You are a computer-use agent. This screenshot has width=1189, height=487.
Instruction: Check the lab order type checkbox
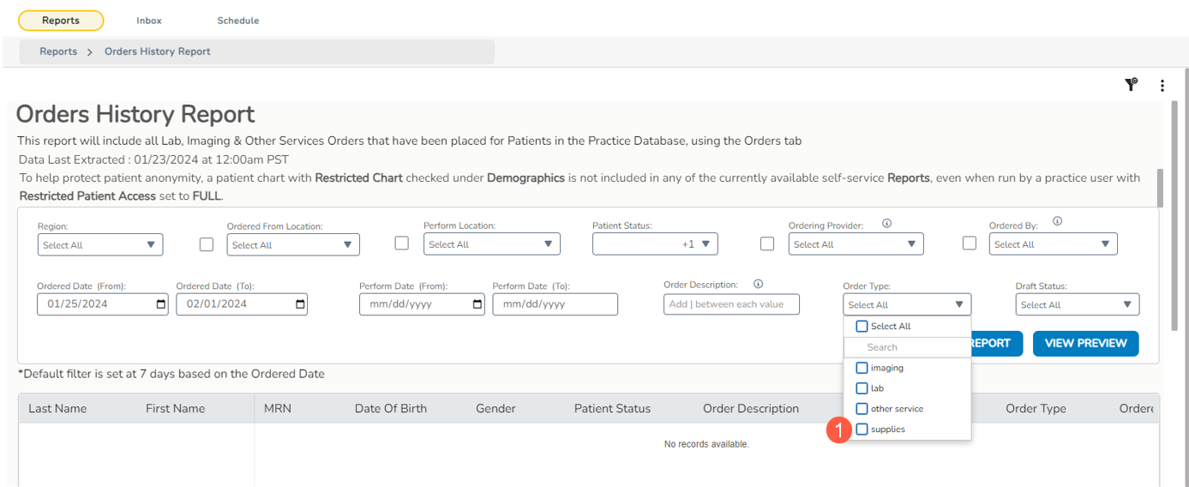click(x=862, y=388)
